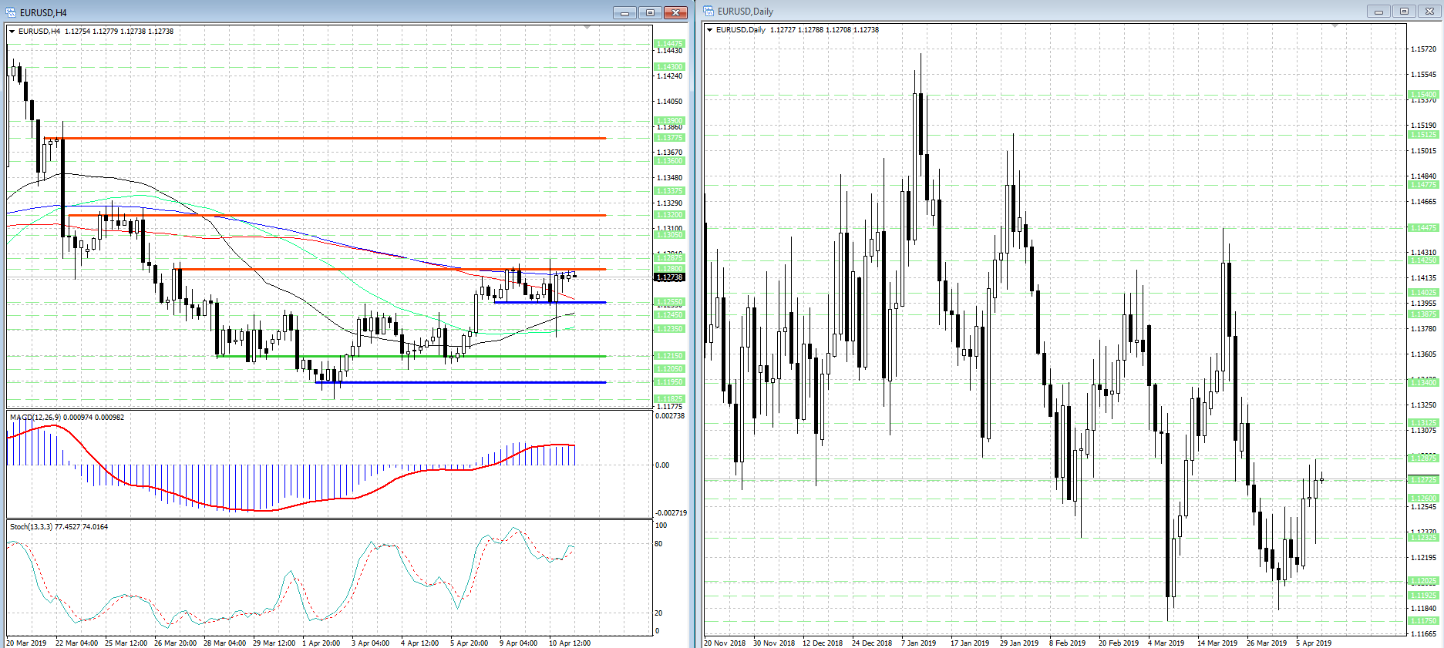
Task: Click the MACD(12,26,9) indicator label
Action: 66,418
